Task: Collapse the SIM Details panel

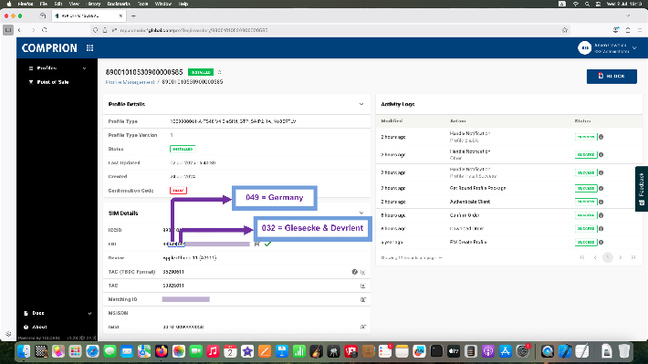Action: (361, 213)
